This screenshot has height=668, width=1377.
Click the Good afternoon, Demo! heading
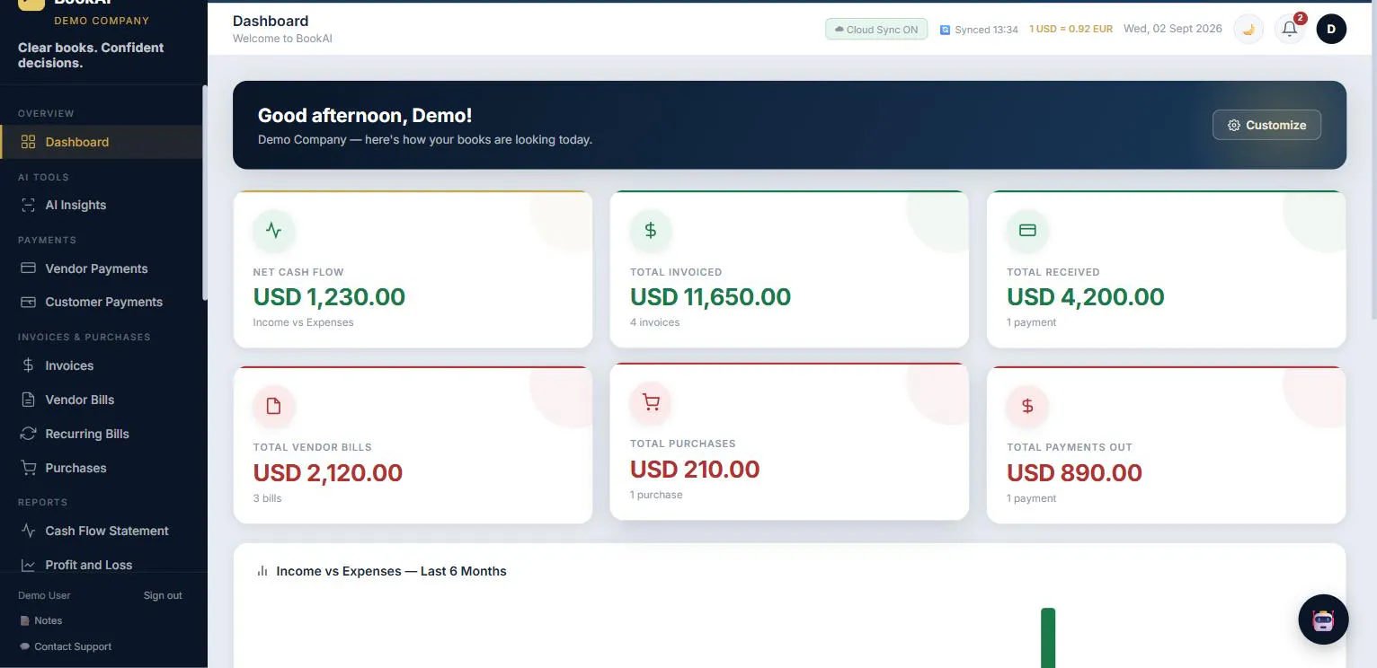click(x=365, y=115)
